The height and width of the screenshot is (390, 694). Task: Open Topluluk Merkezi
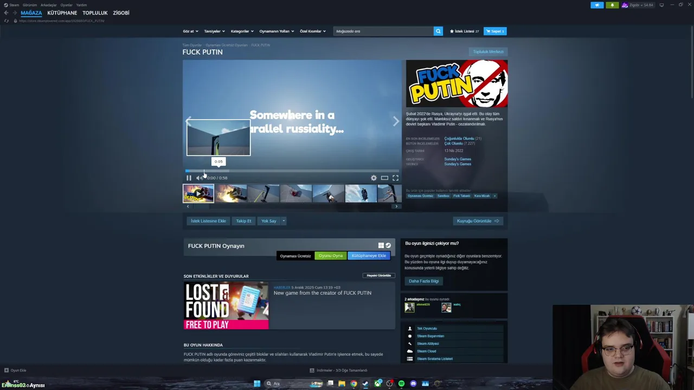click(488, 51)
